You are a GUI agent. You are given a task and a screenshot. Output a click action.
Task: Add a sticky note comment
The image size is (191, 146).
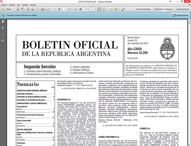[111, 9]
